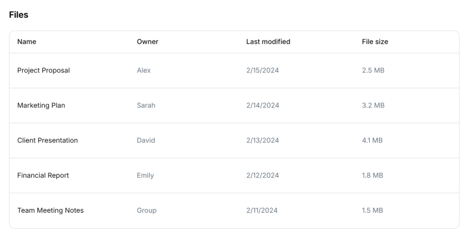
Task: Open the Marketing Plan file
Action: 41,106
